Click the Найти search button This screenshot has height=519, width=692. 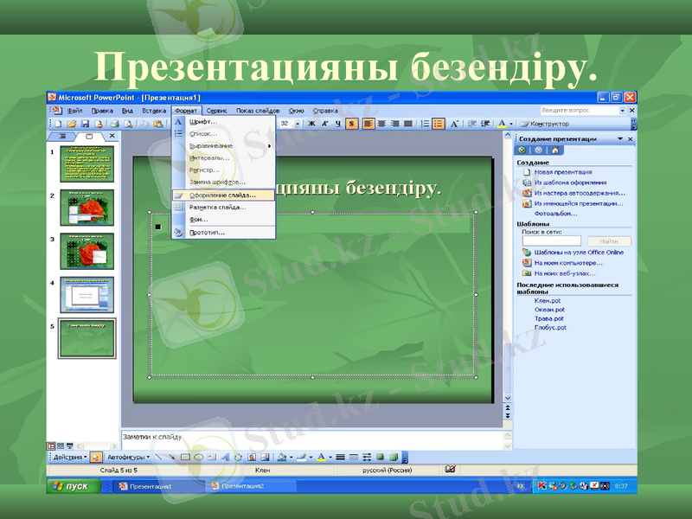610,240
